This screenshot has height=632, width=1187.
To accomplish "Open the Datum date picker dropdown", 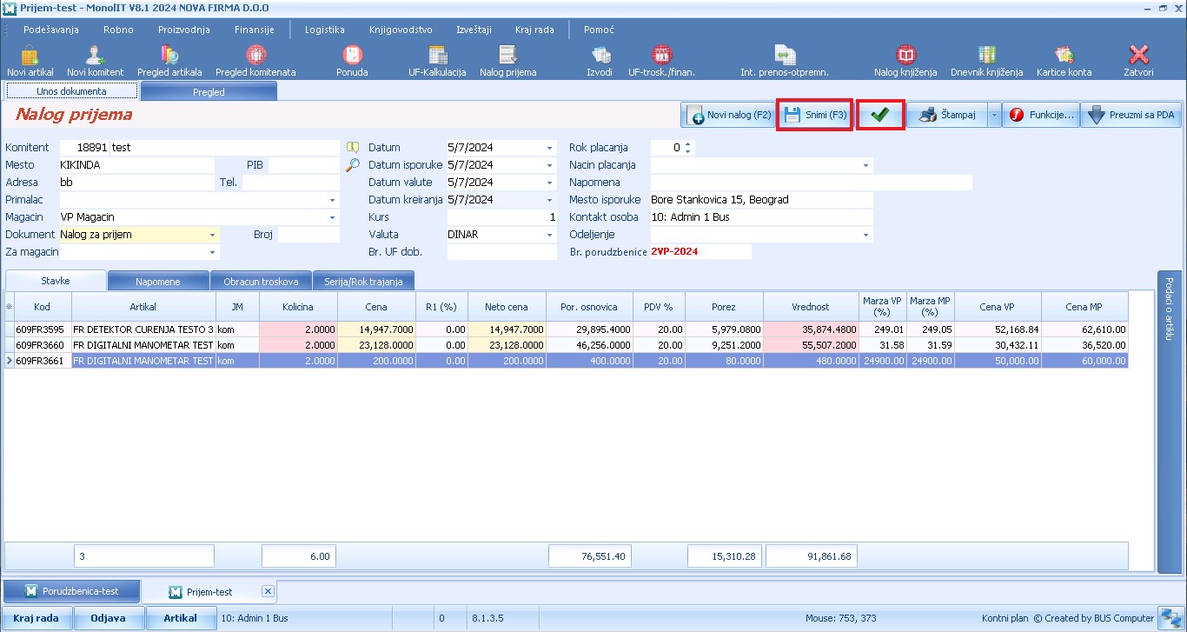I will point(549,148).
